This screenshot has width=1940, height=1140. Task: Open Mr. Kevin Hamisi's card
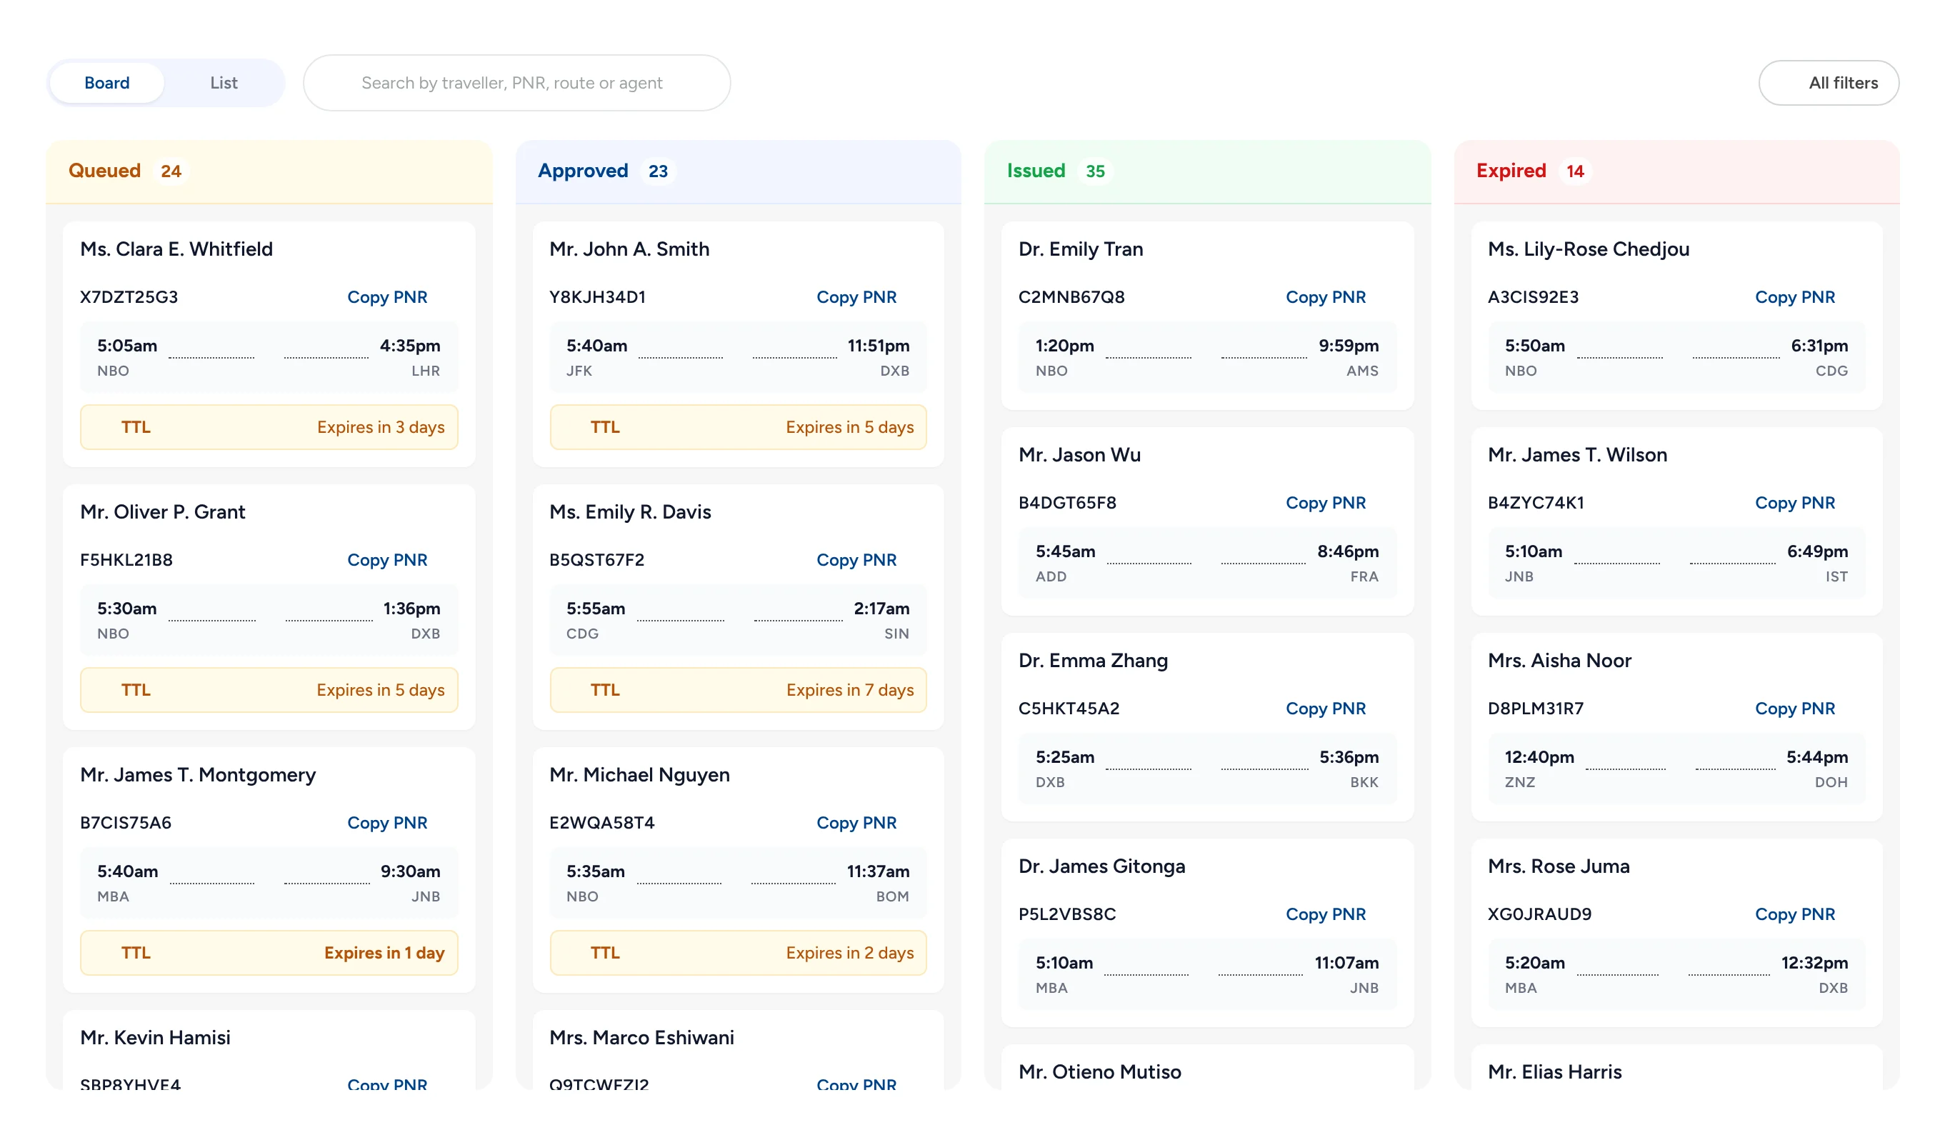pos(269,1050)
